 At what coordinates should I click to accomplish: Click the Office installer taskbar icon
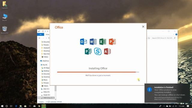(x=44, y=106)
